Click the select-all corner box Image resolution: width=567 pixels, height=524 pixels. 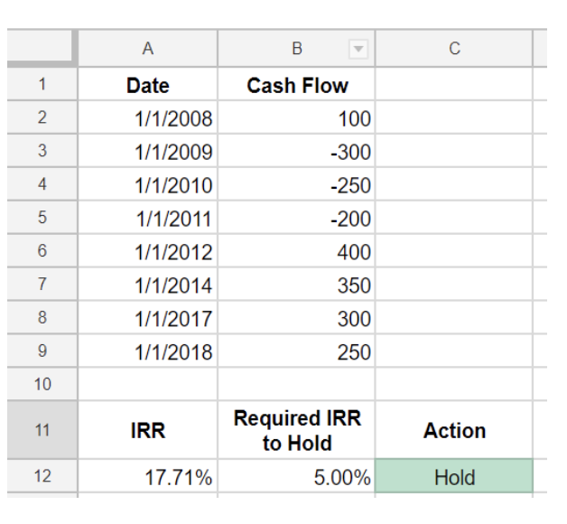pyautogui.click(x=40, y=46)
